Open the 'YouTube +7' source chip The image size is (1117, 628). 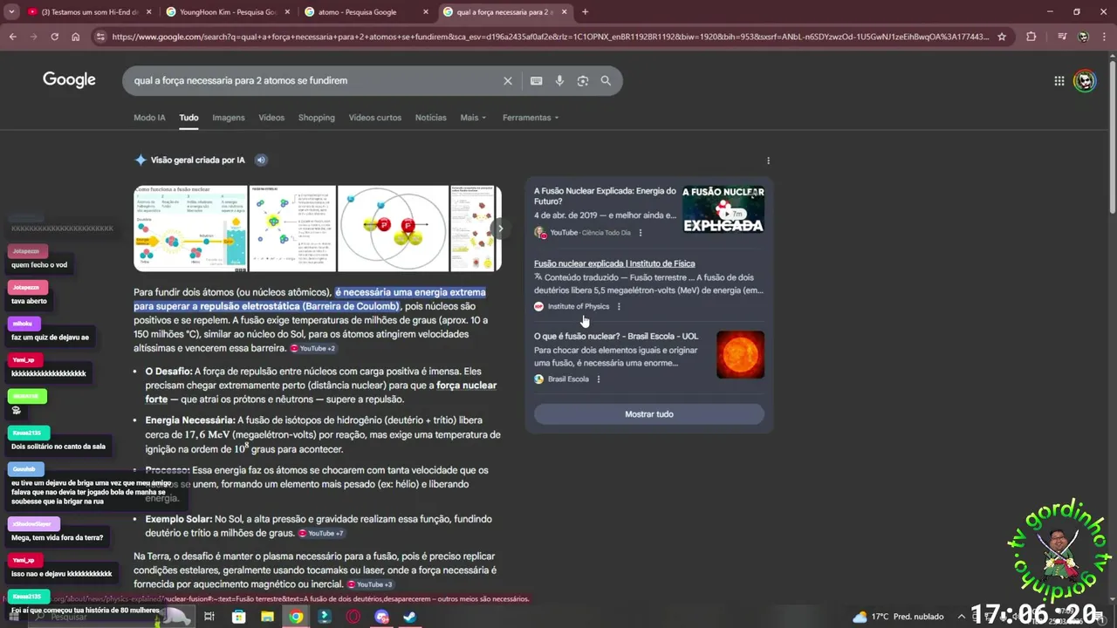(x=321, y=533)
